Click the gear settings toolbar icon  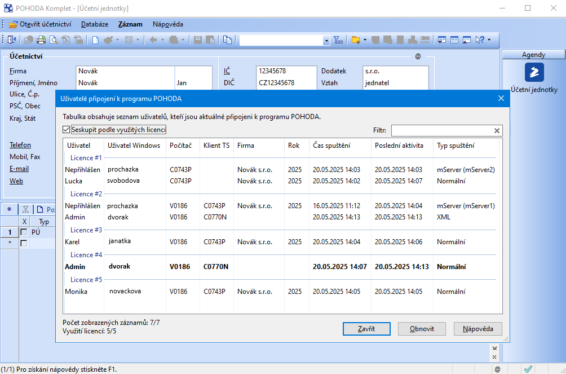point(174,39)
